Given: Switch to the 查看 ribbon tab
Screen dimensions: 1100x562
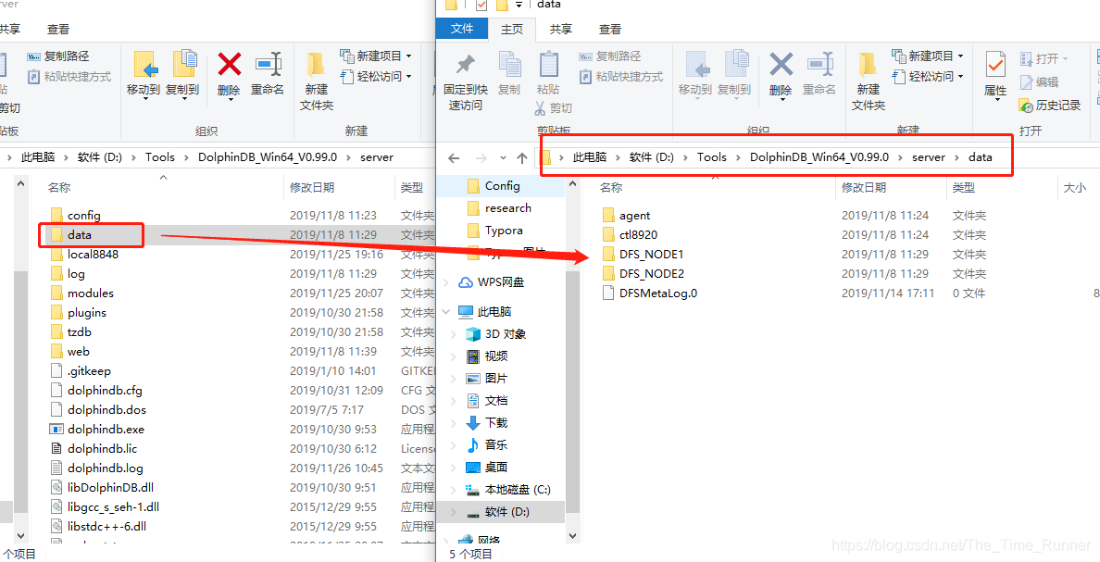Looking at the screenshot, I should coord(608,29).
